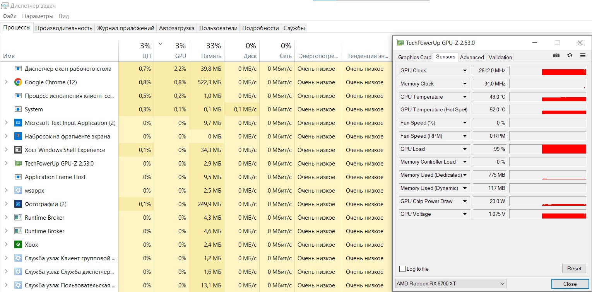Viewport: 592px width, 292px height.
Task: Click the Close button in GPU-Z
Action: coord(570,284)
